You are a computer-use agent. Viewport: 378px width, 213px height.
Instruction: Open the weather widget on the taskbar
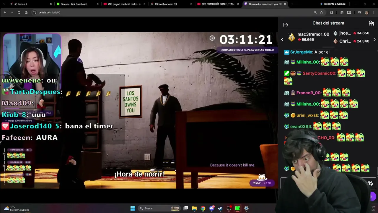pos(17,208)
